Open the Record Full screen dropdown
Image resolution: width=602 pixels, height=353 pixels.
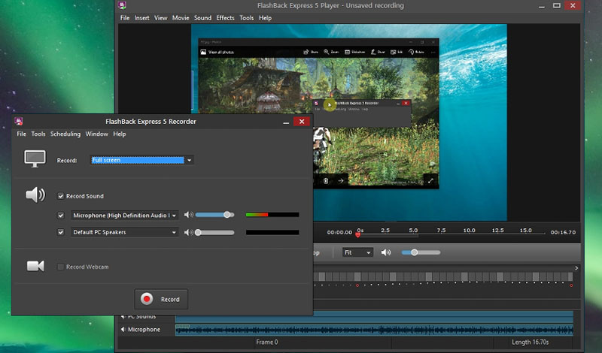coord(142,160)
